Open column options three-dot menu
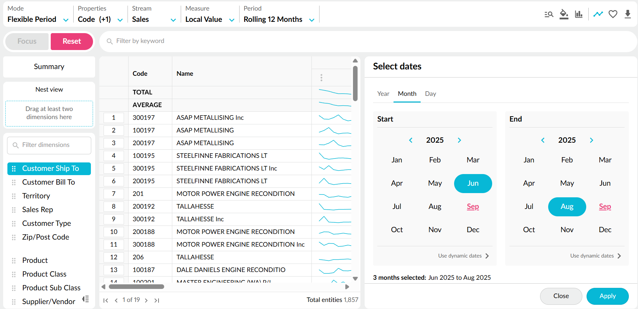Image resolution: width=638 pixels, height=309 pixels. point(321,78)
